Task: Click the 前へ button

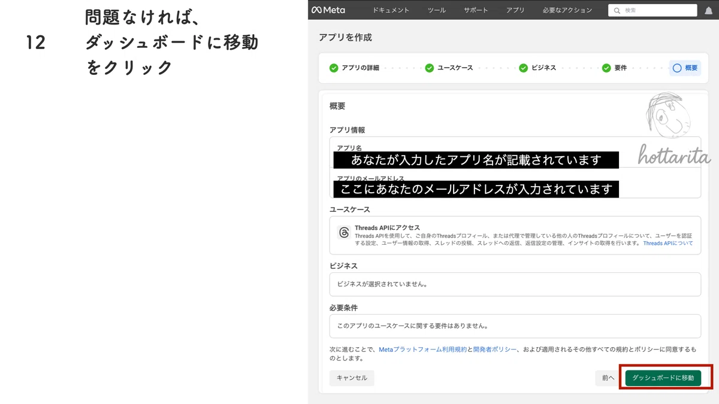Action: (x=608, y=378)
